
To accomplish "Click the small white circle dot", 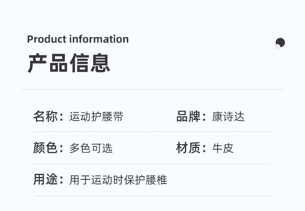I will point(277,47).
